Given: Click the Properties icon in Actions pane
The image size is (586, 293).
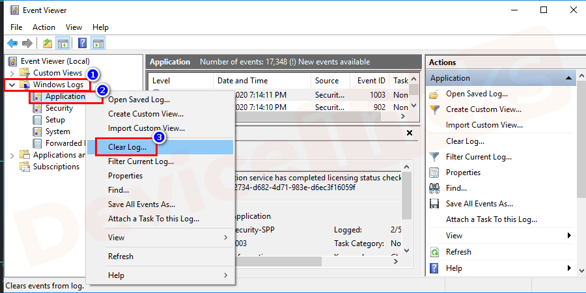Looking at the screenshot, I should (x=434, y=173).
